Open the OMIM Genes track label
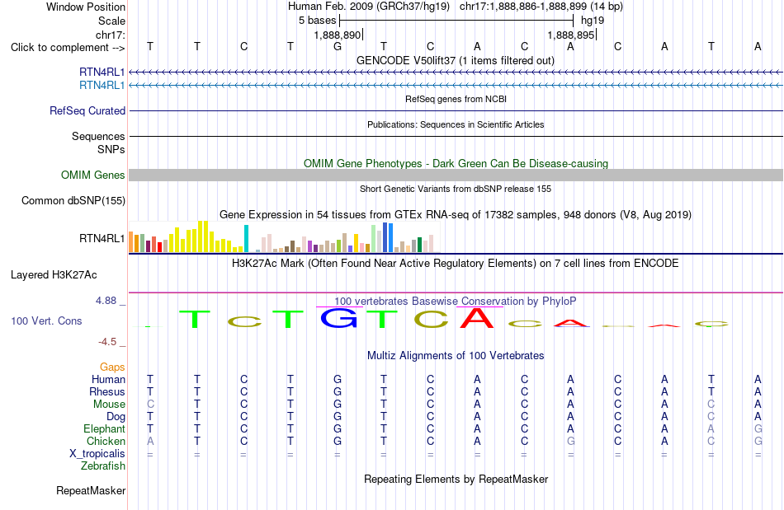The height and width of the screenshot is (510, 784). tap(93, 175)
